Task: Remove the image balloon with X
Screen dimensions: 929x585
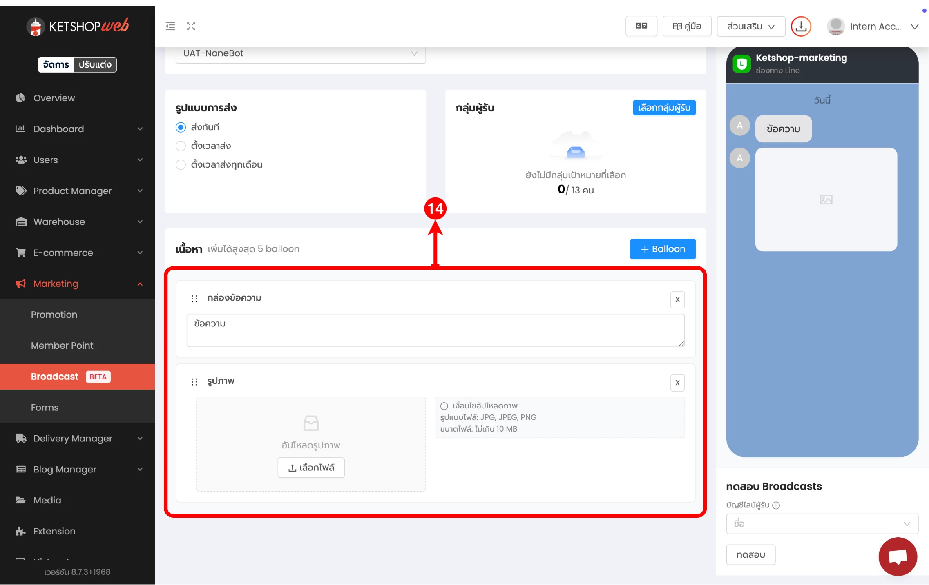Action: click(677, 383)
